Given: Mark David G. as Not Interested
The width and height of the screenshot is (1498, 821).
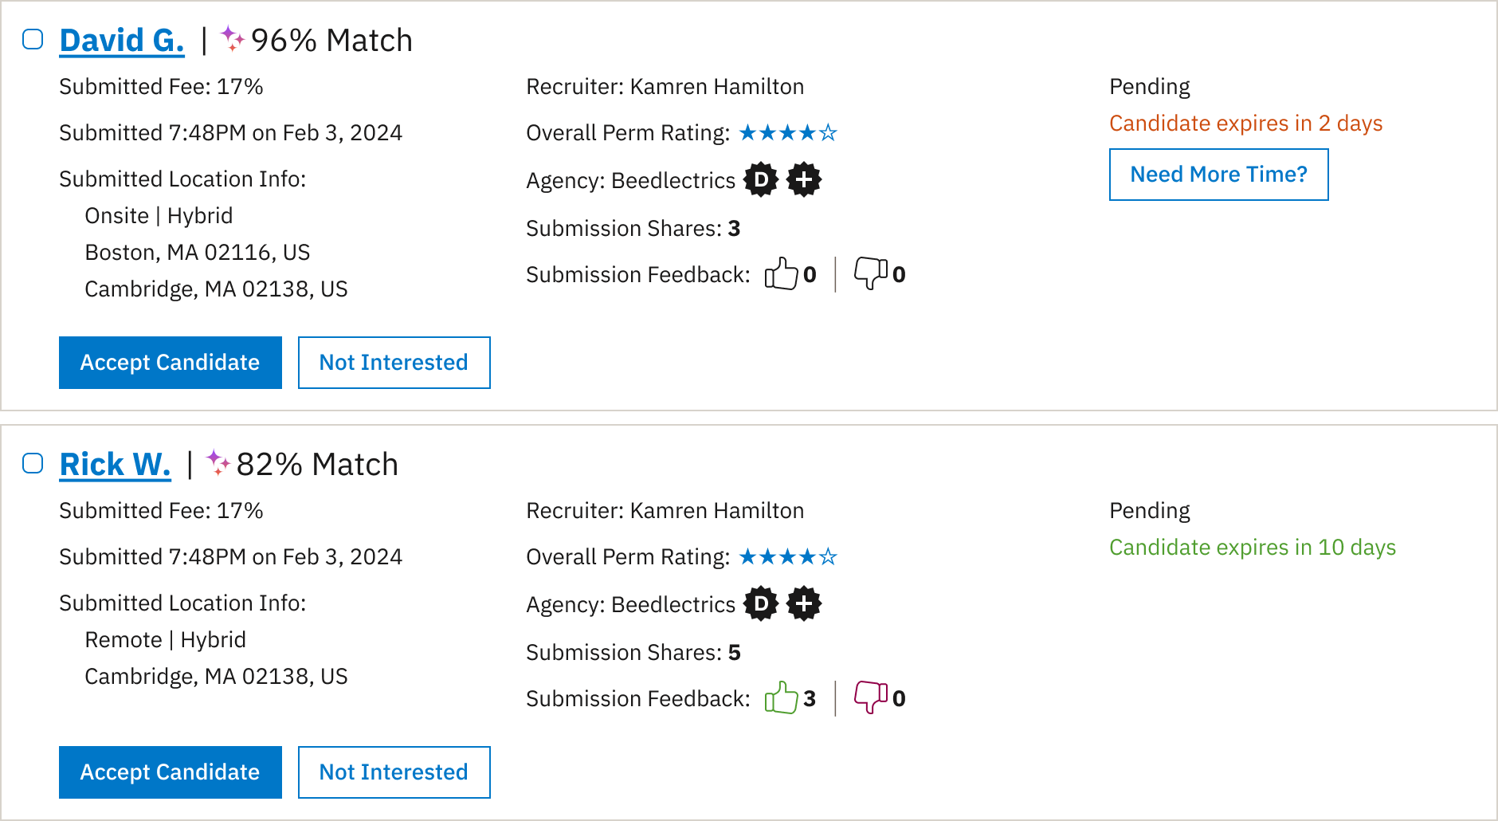Looking at the screenshot, I should coord(394,363).
